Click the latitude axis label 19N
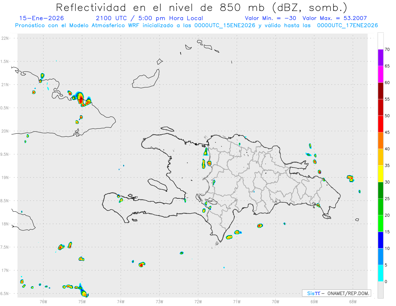The width and height of the screenshot is (396, 306). point(6,178)
